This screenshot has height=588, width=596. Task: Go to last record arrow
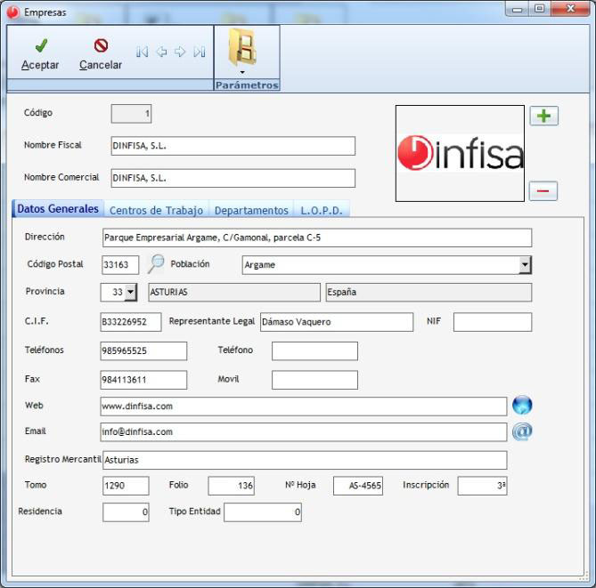[200, 52]
